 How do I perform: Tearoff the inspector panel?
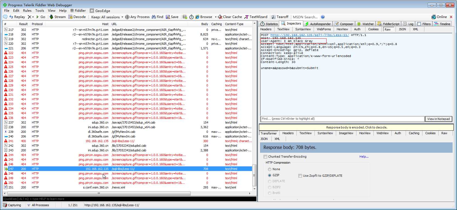coord(280,17)
